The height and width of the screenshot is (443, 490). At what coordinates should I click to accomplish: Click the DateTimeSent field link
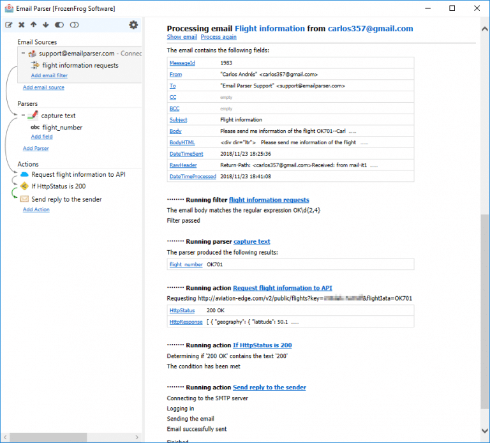coord(186,154)
